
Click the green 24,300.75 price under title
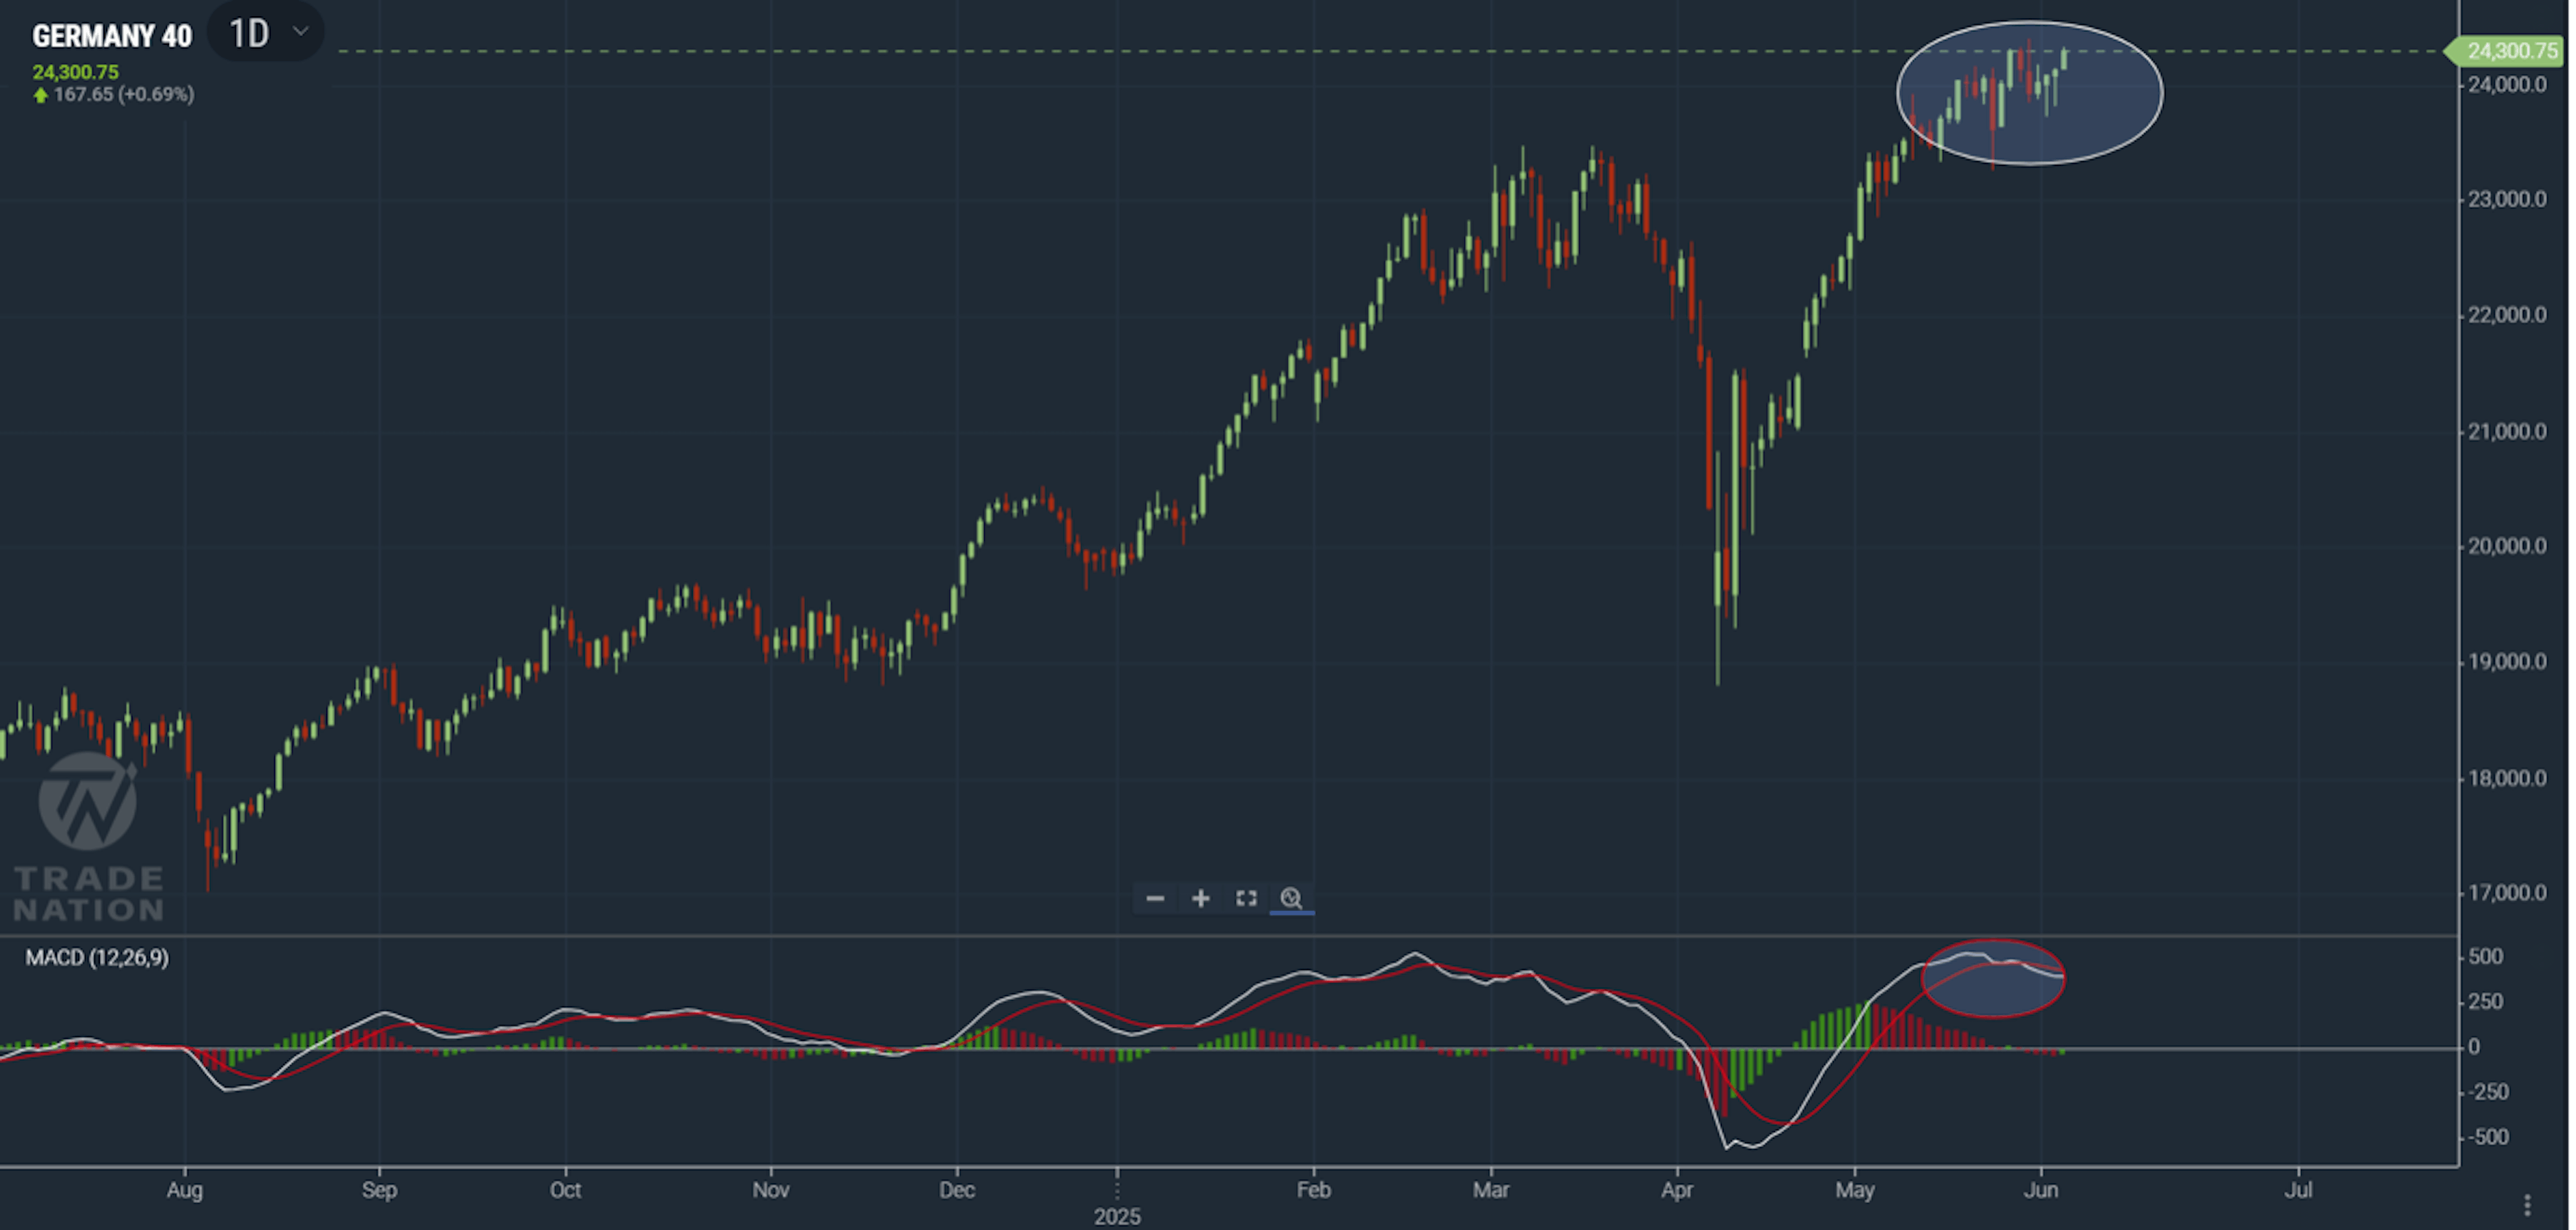pos(75,72)
